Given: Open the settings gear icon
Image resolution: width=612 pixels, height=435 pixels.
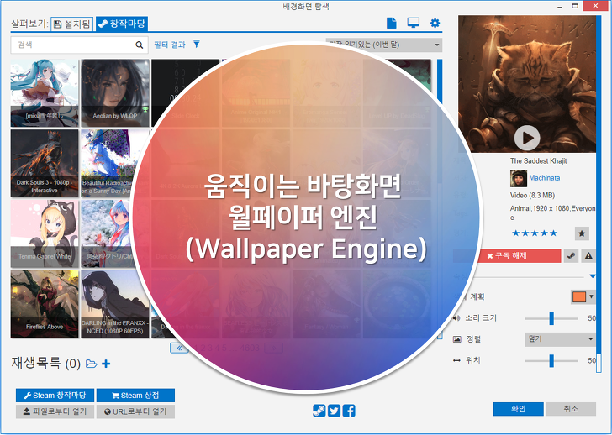Looking at the screenshot, I should [x=435, y=23].
